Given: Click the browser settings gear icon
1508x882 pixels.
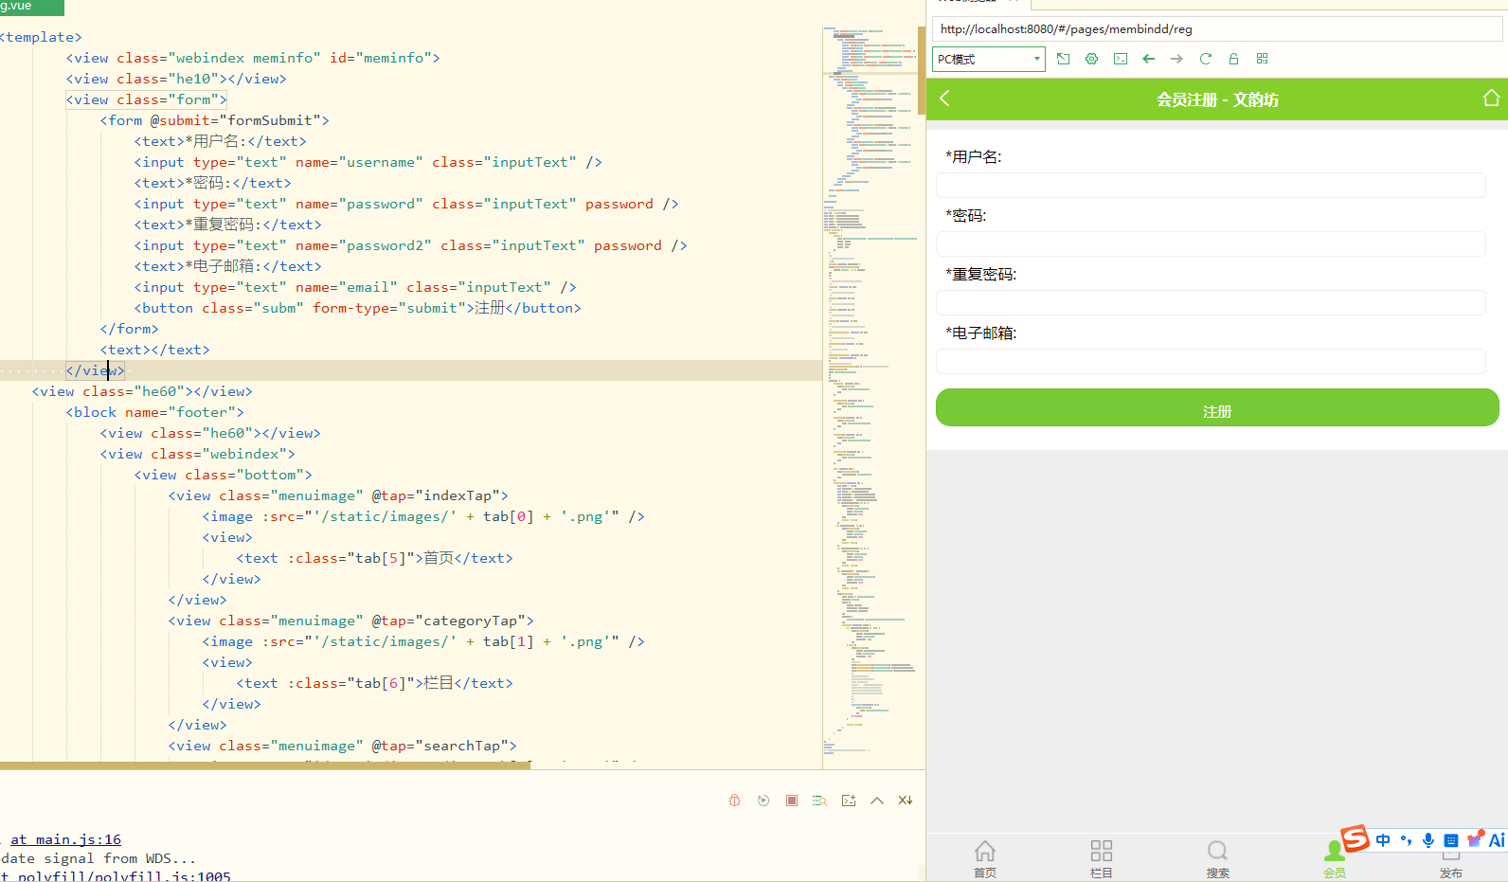Looking at the screenshot, I should click(1092, 59).
